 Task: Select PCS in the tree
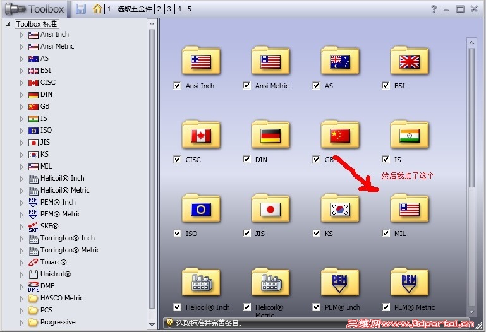46,310
